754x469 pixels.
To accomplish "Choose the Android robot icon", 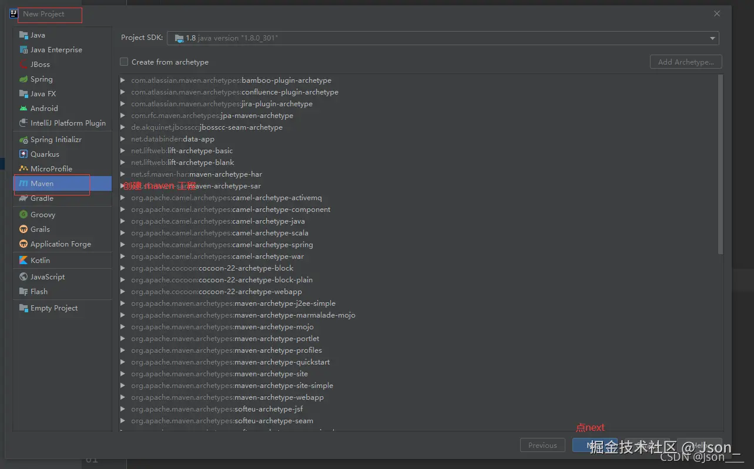I will click(24, 109).
